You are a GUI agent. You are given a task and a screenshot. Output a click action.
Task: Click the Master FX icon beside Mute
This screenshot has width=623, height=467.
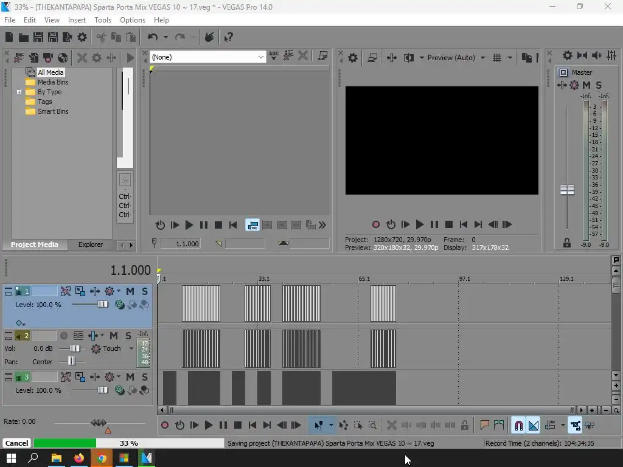coord(574,85)
